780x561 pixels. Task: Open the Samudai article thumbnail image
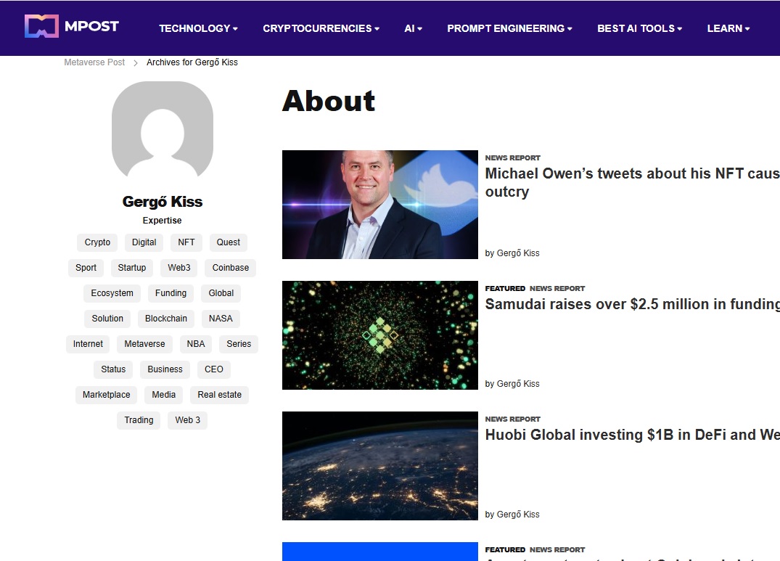[x=379, y=335]
